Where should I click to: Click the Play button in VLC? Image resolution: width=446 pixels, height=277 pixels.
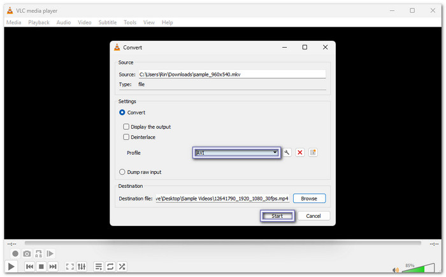(11, 266)
